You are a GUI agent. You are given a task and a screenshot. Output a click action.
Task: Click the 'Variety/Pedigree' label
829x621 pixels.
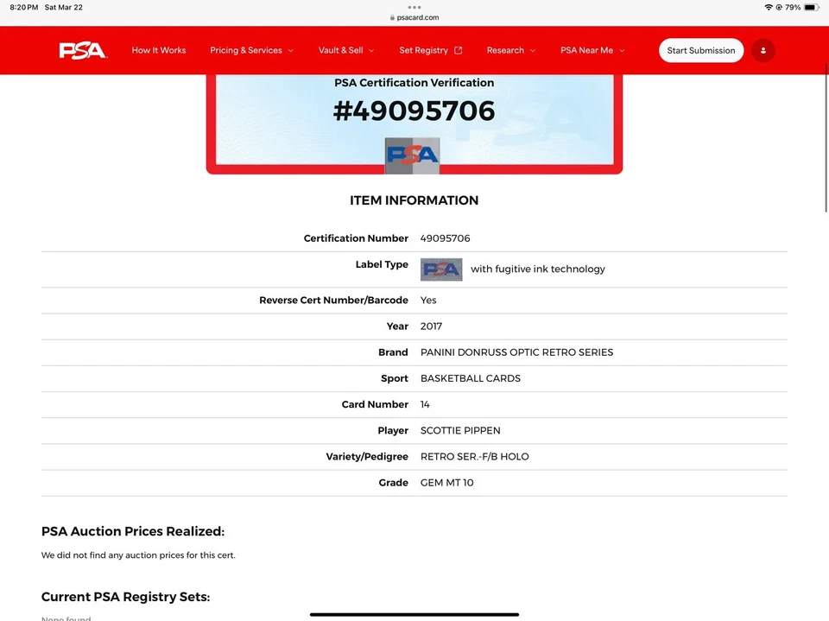tap(367, 457)
